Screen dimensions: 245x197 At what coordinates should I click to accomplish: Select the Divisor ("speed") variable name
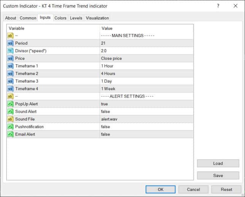31,51
